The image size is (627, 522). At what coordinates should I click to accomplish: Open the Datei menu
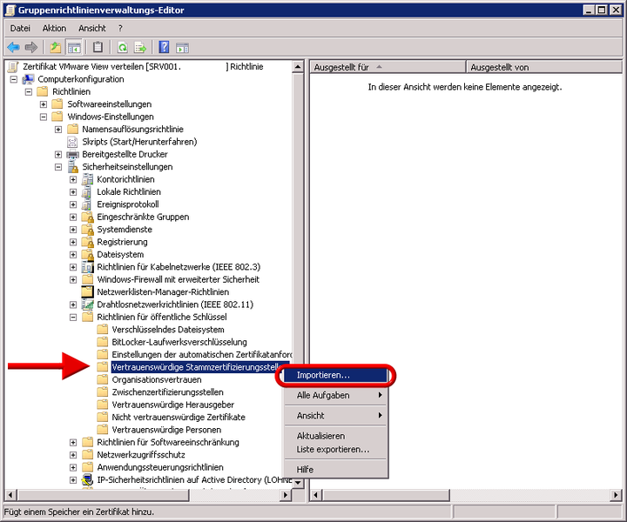click(x=20, y=28)
